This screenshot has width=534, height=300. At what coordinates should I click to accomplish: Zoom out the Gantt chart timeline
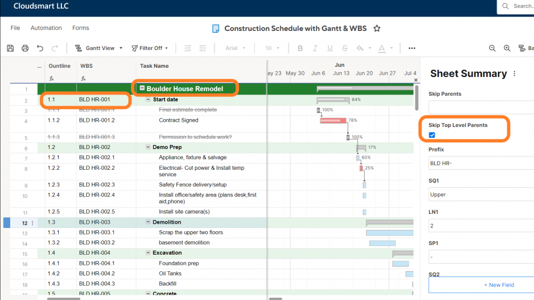pos(492,48)
